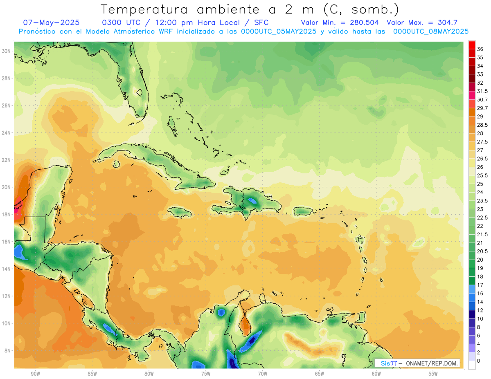This screenshot has height=379, width=491.
Task: Click the legend value '35'
Action: 480,58
